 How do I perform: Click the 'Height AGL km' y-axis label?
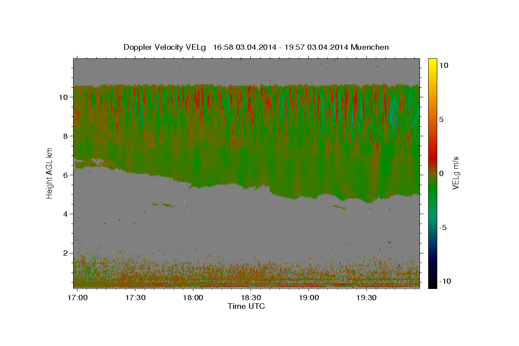point(50,173)
